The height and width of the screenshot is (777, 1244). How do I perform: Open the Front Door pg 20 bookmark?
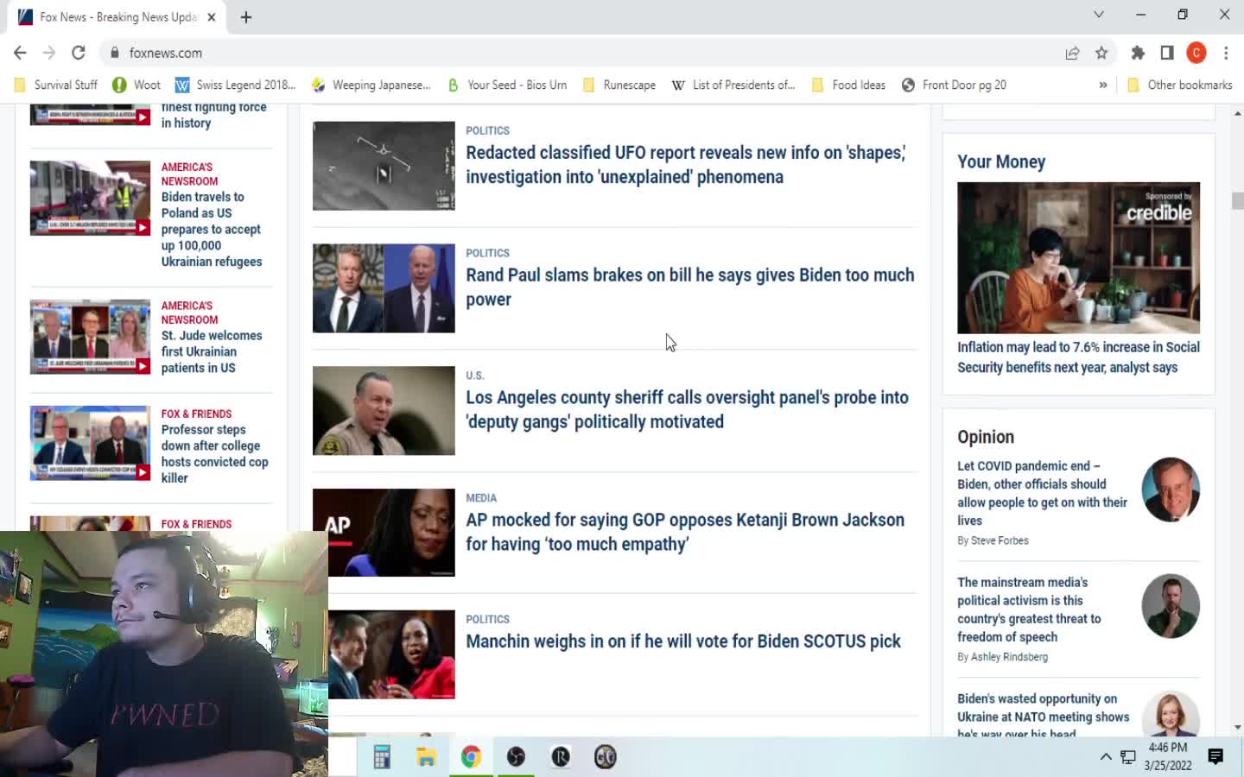954,85
